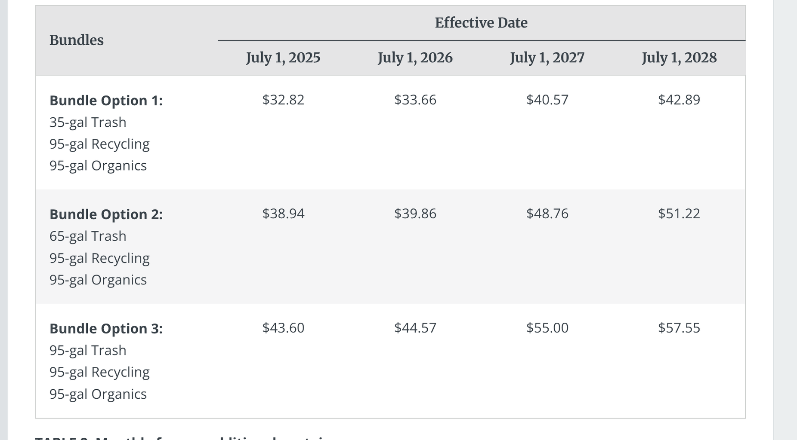Click the Bundle Option 1 label
797x440 pixels.
click(x=106, y=101)
